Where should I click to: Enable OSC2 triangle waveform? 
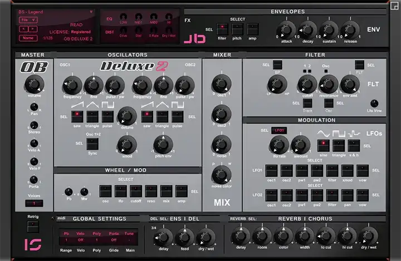[x=162, y=116]
